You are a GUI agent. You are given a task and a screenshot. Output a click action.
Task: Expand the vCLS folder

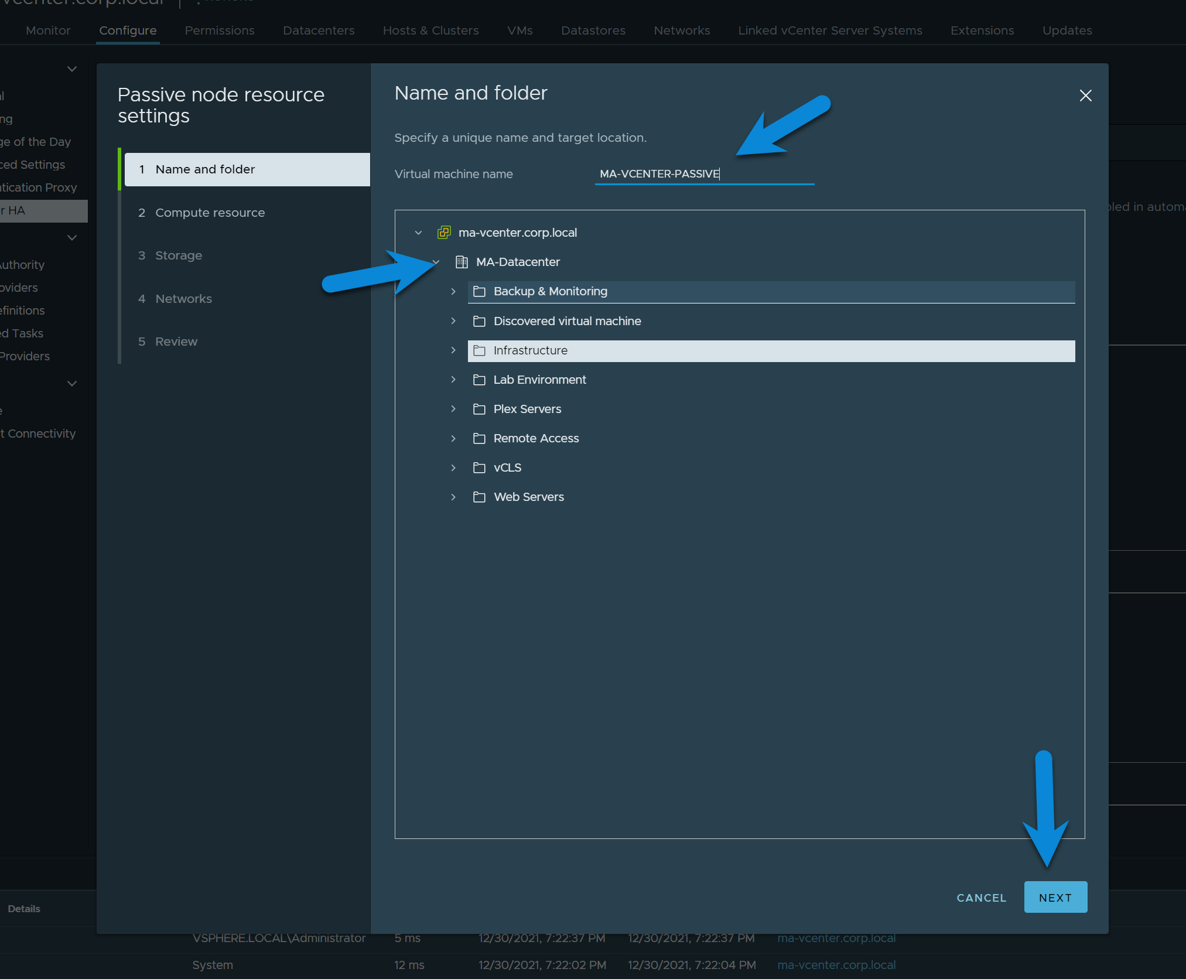click(453, 468)
